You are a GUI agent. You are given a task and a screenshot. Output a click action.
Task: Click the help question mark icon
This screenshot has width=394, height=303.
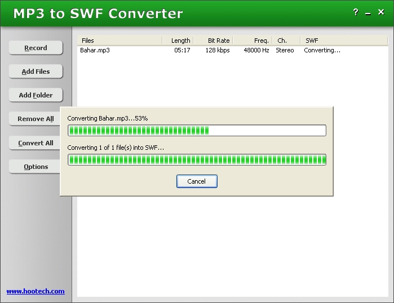click(356, 12)
